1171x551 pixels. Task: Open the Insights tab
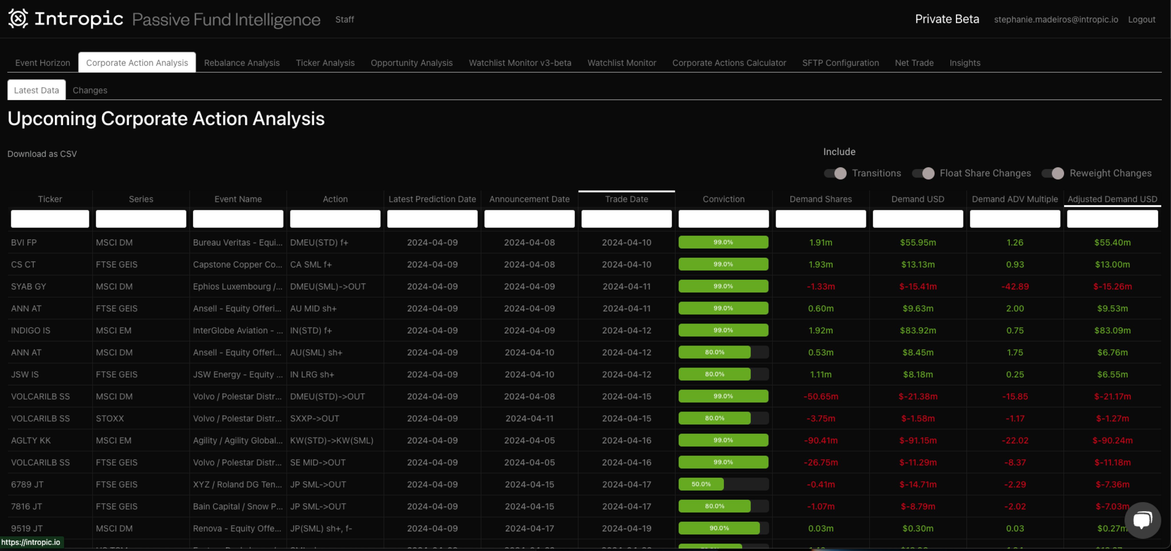tap(964, 63)
